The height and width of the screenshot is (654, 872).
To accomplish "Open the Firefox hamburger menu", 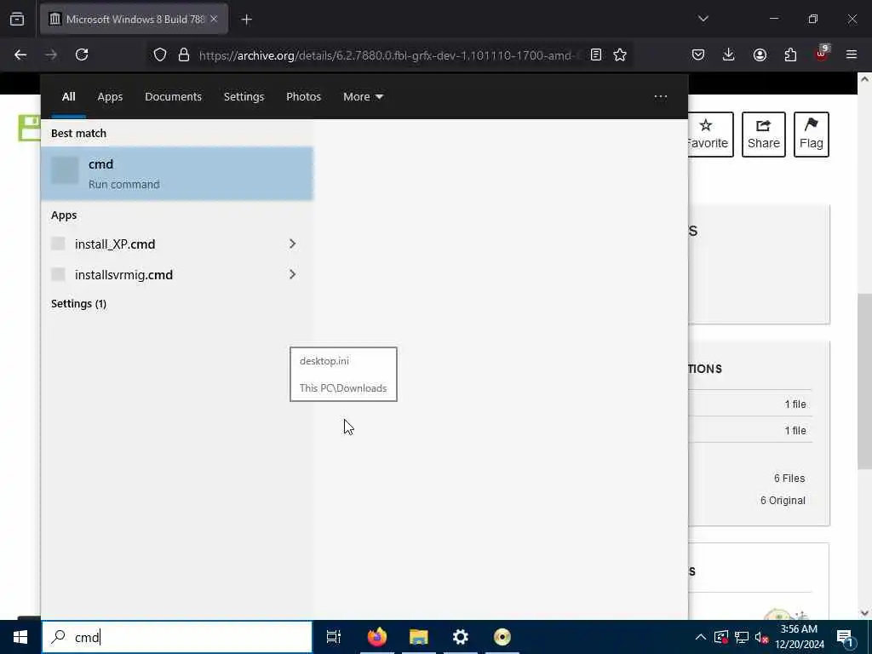I will tap(852, 54).
